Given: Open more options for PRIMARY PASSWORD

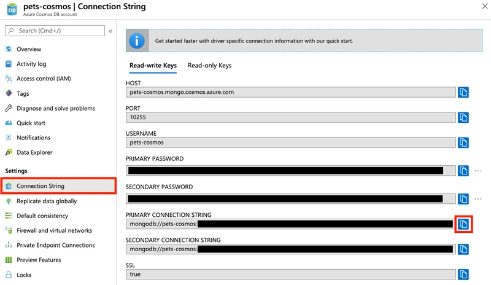Looking at the screenshot, I should pyautogui.click(x=478, y=171).
